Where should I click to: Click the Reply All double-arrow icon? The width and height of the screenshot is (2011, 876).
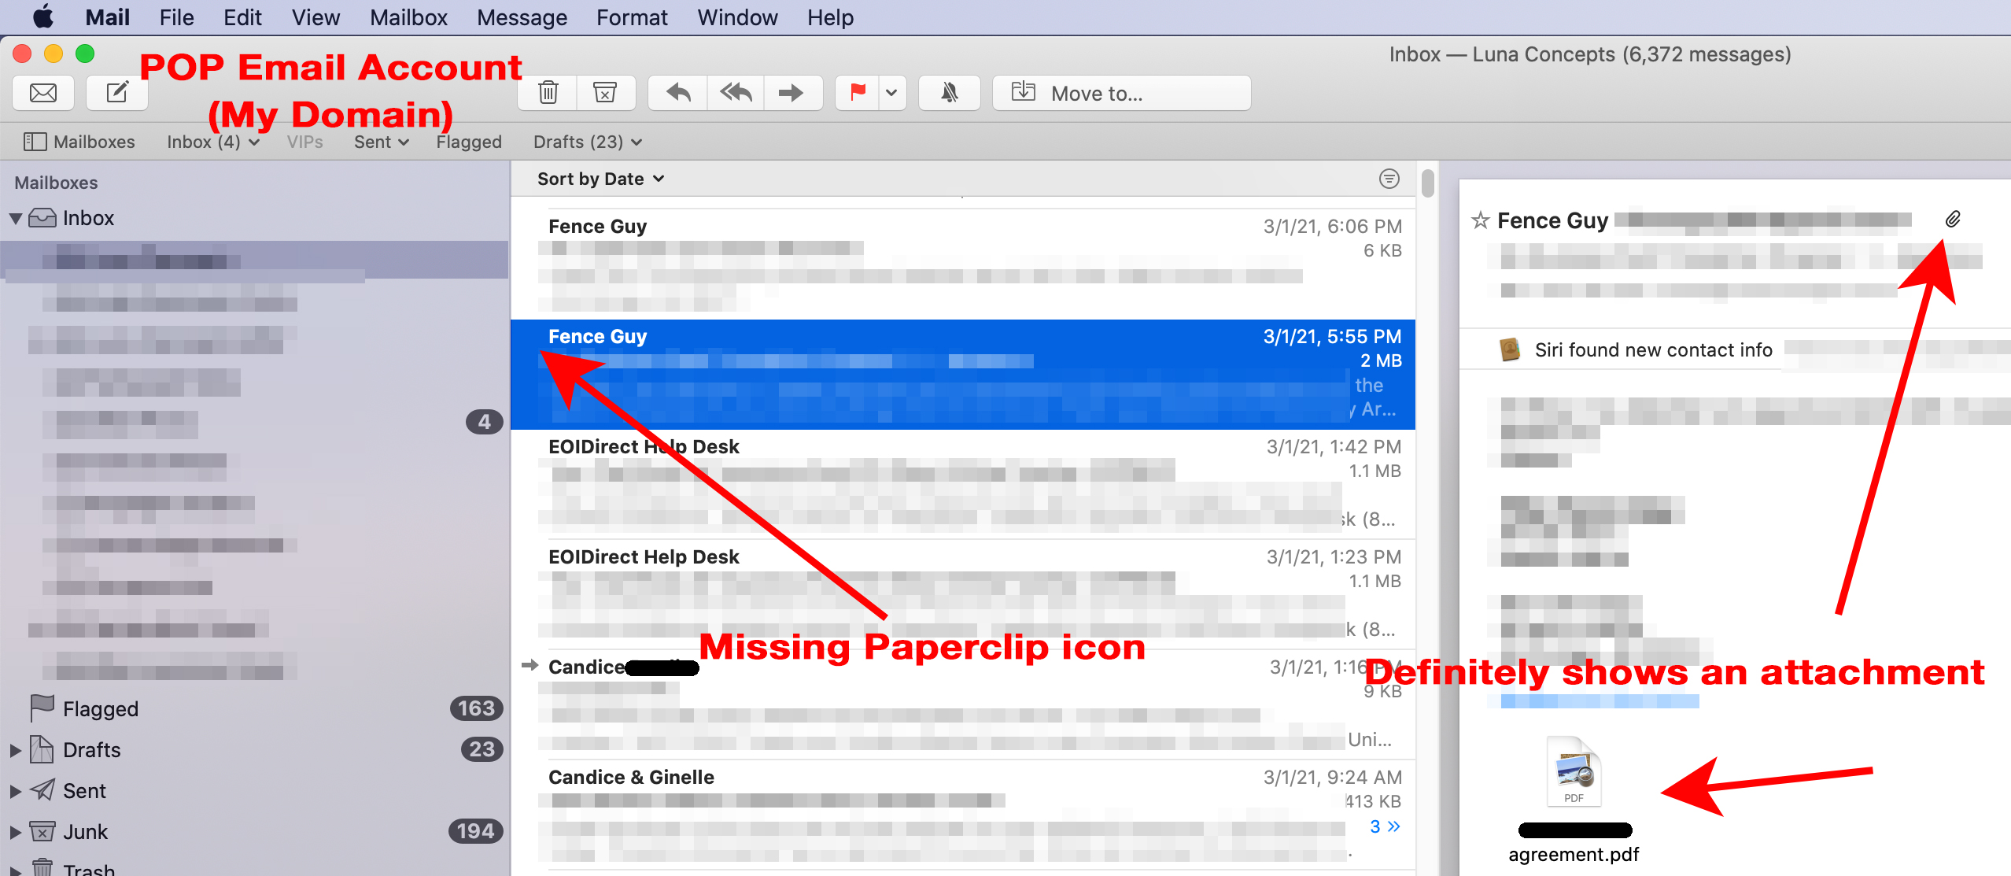point(736,93)
